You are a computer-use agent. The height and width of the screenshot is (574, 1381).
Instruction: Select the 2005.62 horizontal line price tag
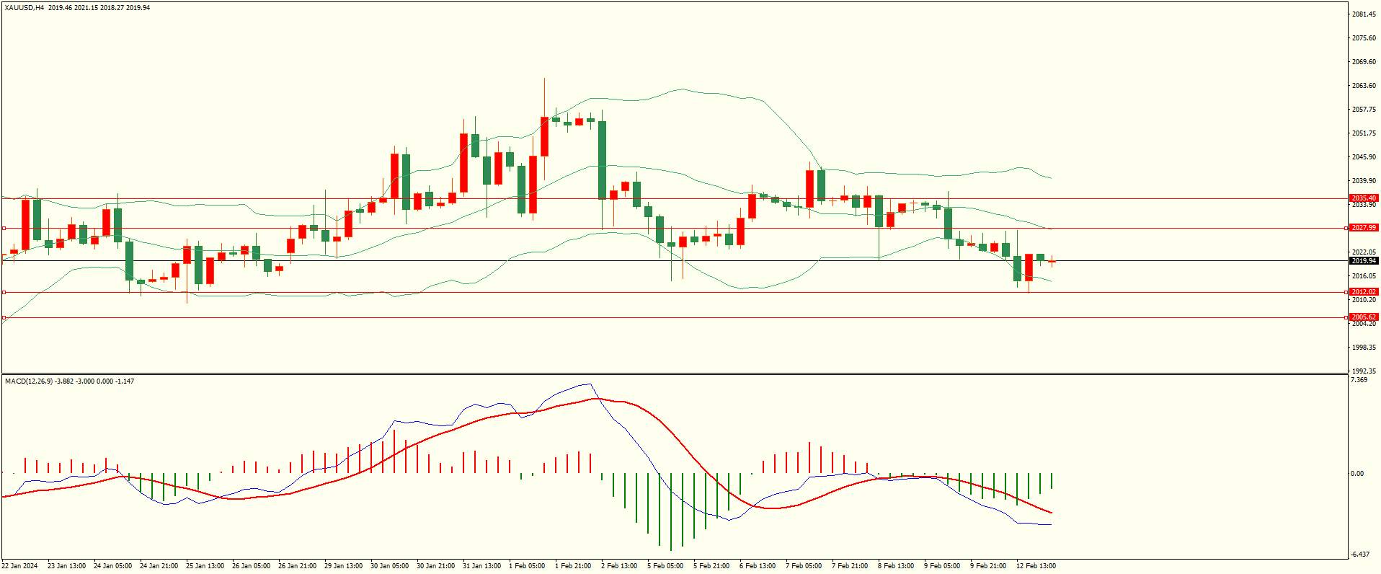tap(1364, 317)
